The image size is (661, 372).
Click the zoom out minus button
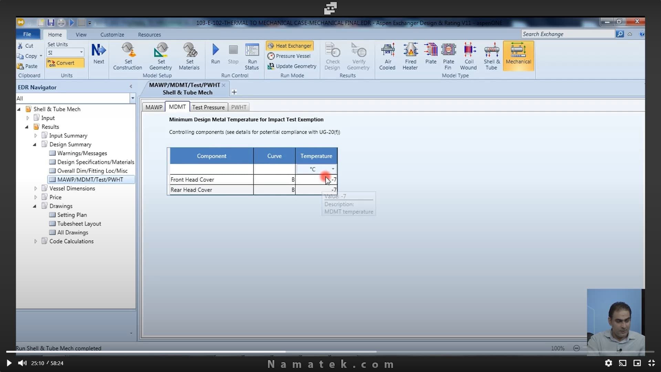(576, 348)
